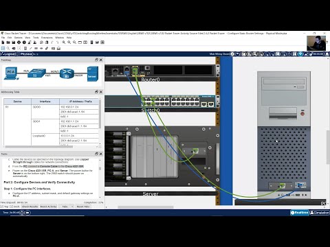Open the View menu
The height and width of the screenshot is (247, 330).
27,38
